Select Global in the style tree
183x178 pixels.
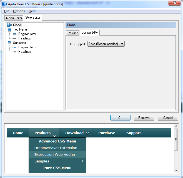coord(17,25)
